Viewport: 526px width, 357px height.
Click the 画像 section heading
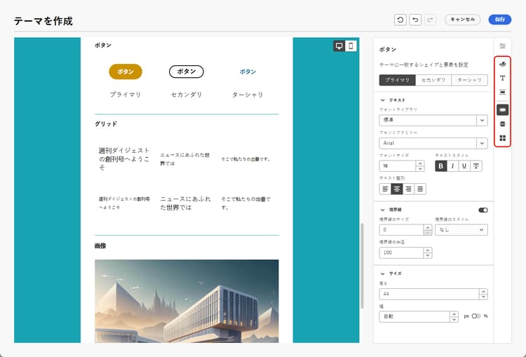[x=100, y=246]
